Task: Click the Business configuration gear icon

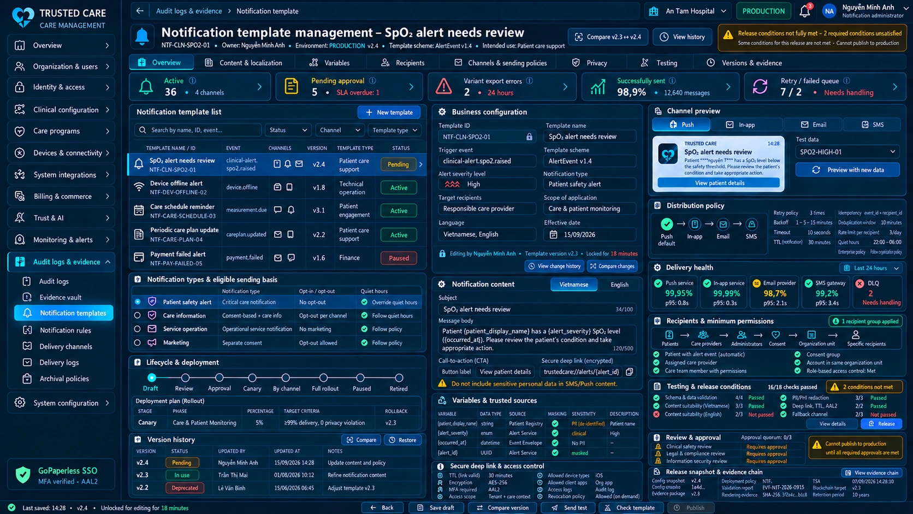Action: click(x=442, y=111)
